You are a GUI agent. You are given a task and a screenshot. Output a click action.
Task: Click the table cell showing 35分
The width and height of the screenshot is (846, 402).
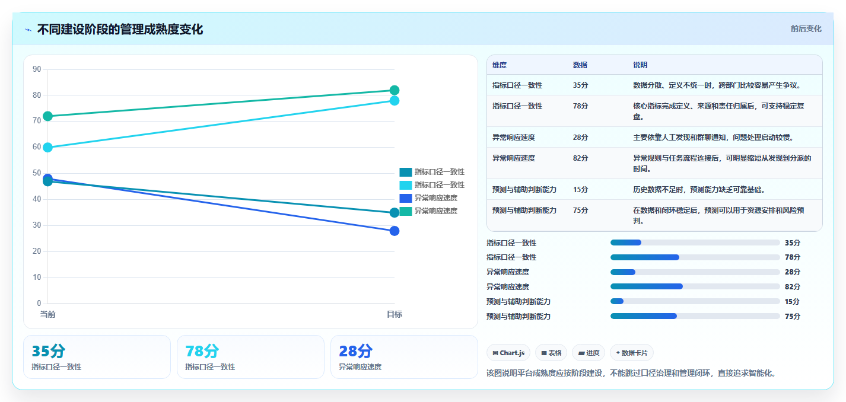coord(581,85)
